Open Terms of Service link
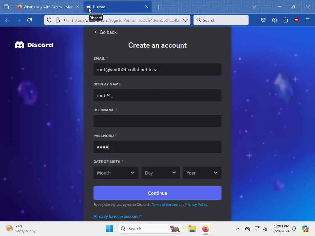The image size is (315, 236). click(x=165, y=205)
